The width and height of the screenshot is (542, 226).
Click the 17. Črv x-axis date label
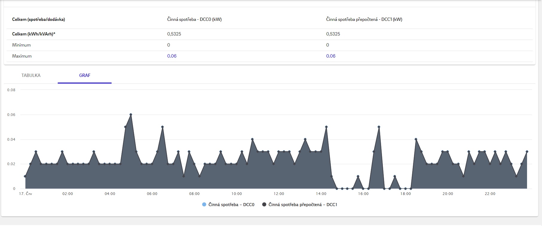pos(25,194)
